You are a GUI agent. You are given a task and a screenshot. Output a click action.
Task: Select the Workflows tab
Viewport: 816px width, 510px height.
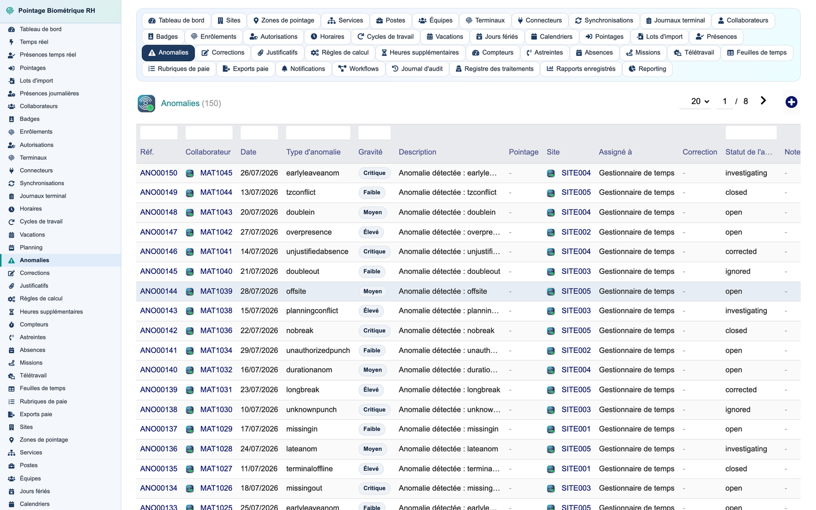(358, 69)
